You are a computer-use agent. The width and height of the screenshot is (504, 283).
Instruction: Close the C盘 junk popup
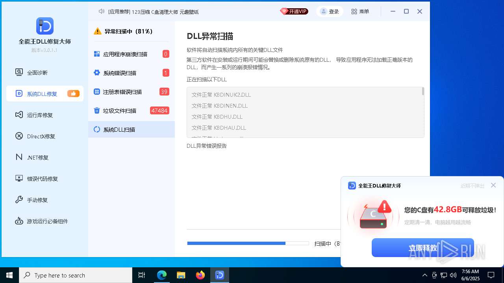(x=493, y=185)
